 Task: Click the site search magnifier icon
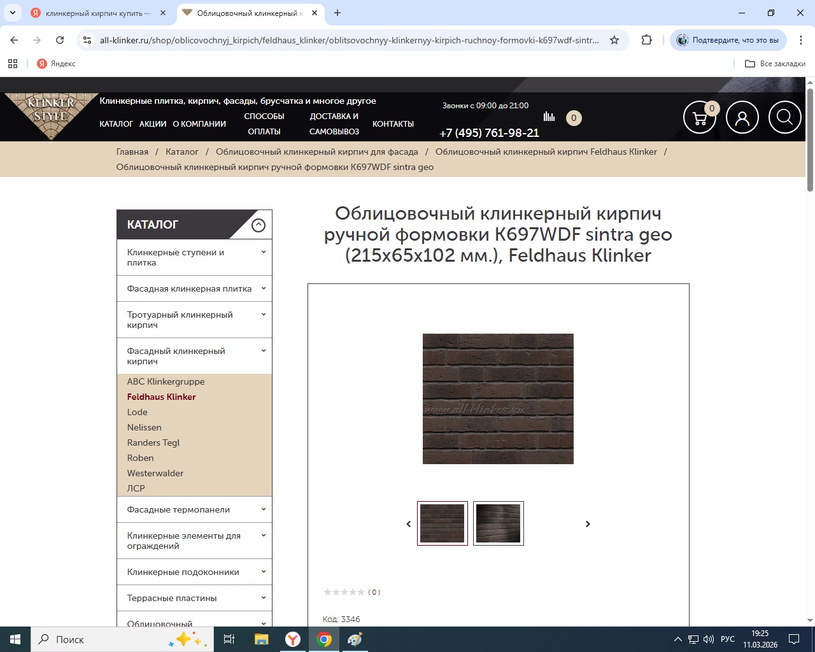tap(784, 117)
